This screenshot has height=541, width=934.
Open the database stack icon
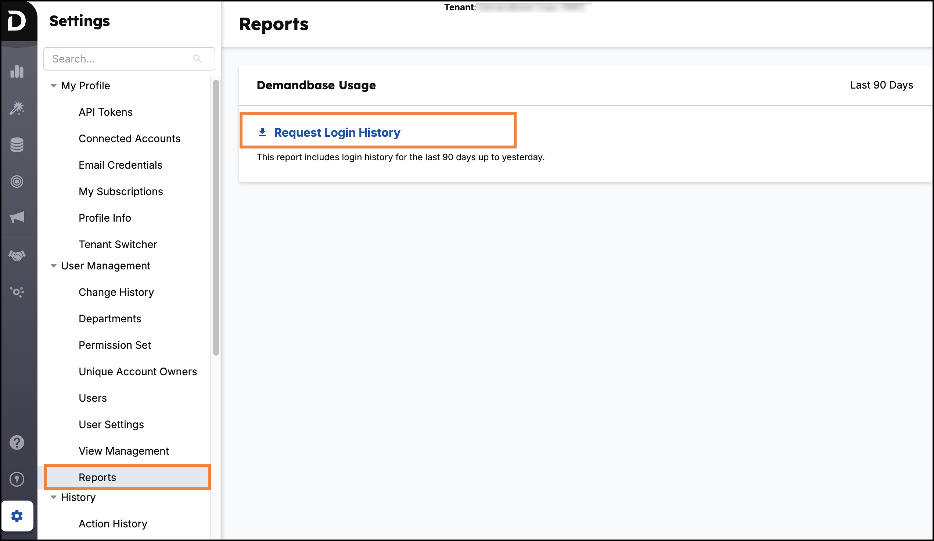click(x=17, y=144)
